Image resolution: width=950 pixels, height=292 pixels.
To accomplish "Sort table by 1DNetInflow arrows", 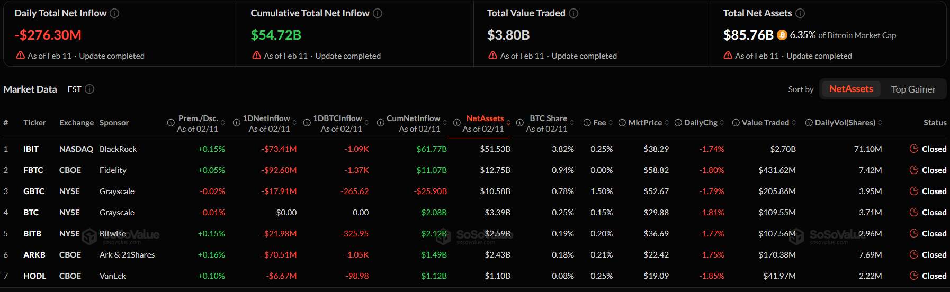I will coord(294,123).
